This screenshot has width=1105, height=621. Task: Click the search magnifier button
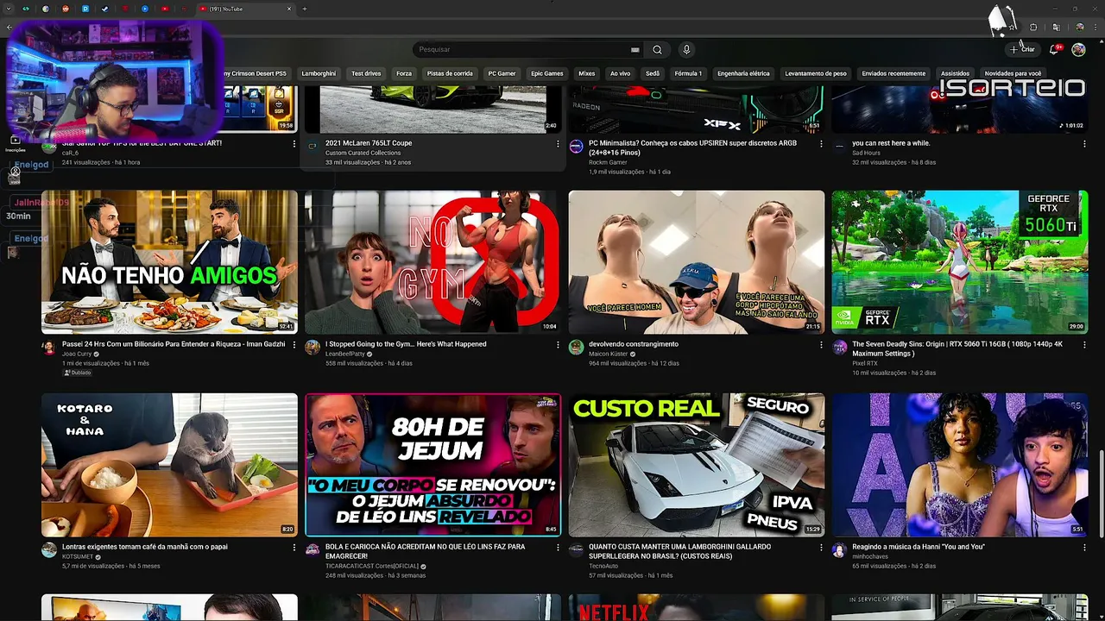pos(657,49)
